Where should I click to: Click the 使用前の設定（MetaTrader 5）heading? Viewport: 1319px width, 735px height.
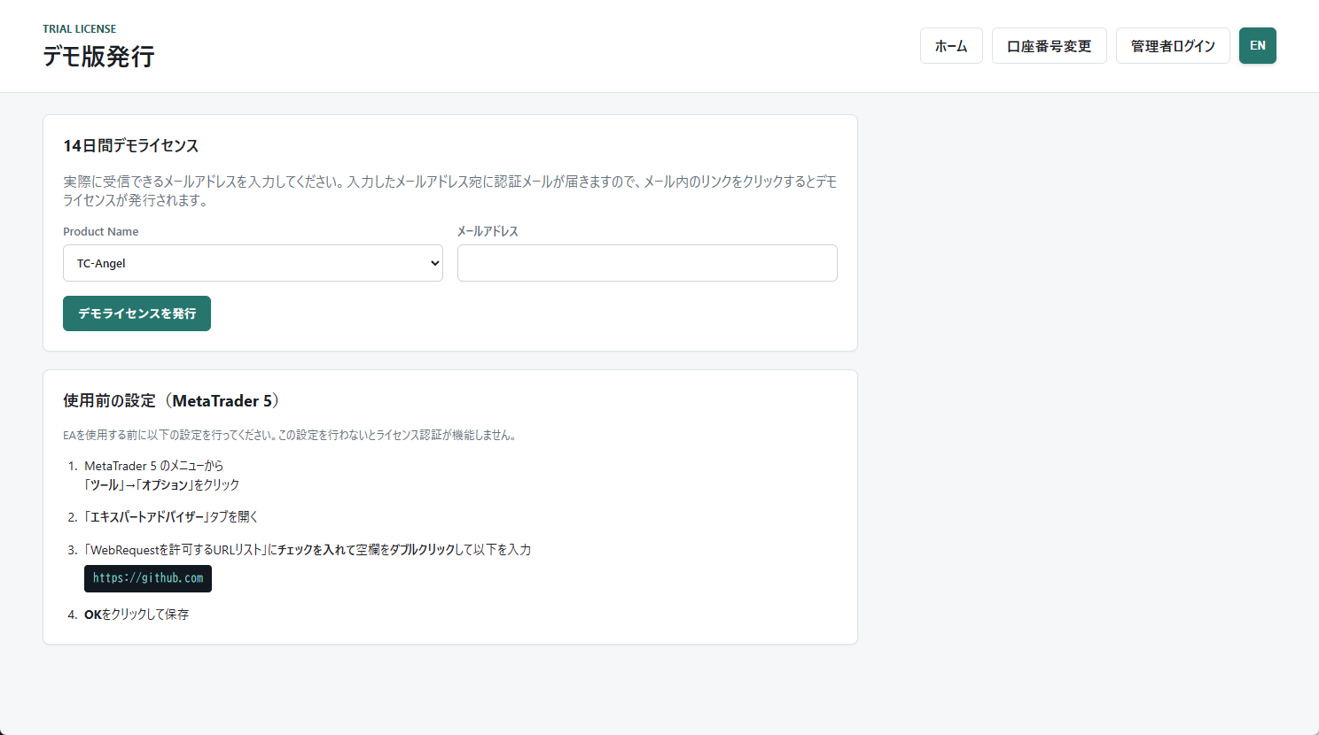point(173,401)
